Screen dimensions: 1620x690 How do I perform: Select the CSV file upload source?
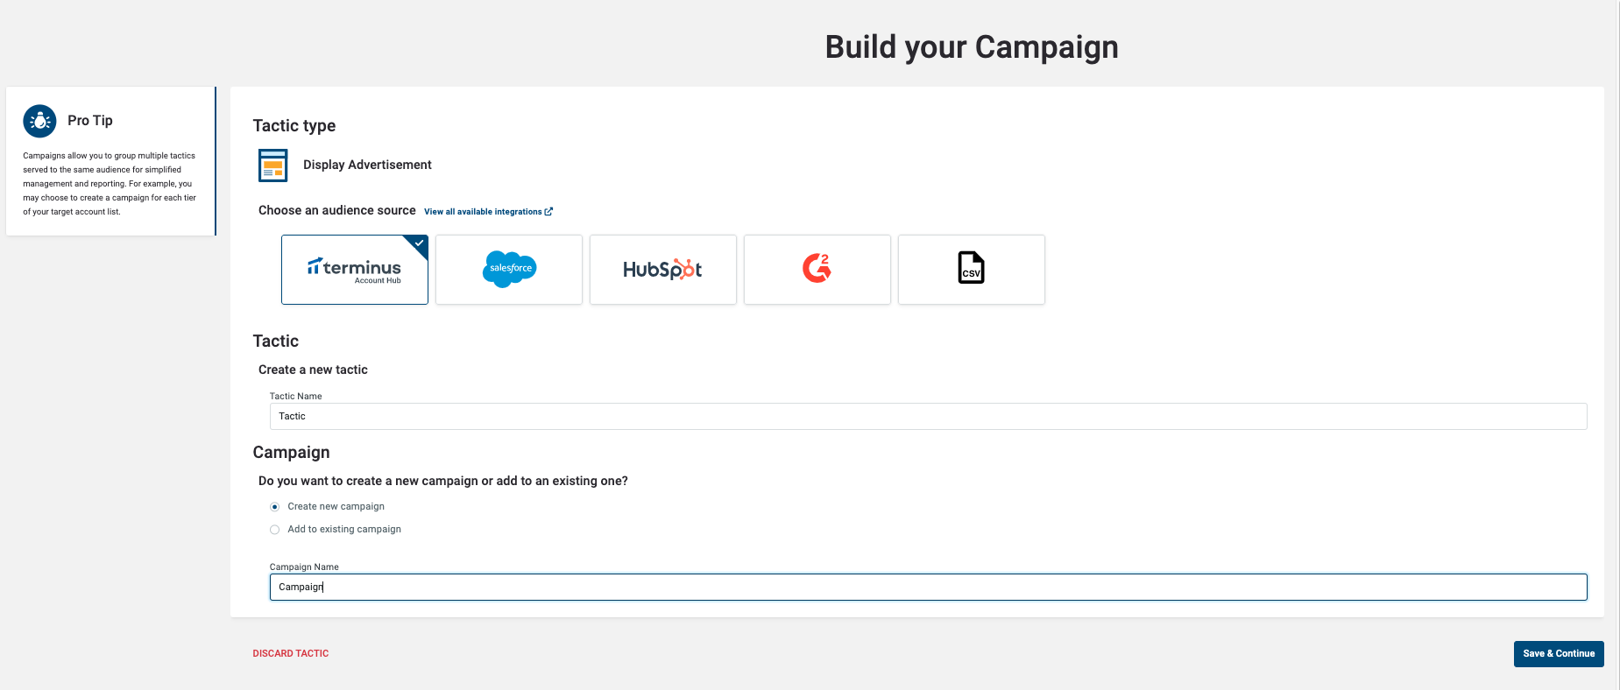(x=972, y=270)
